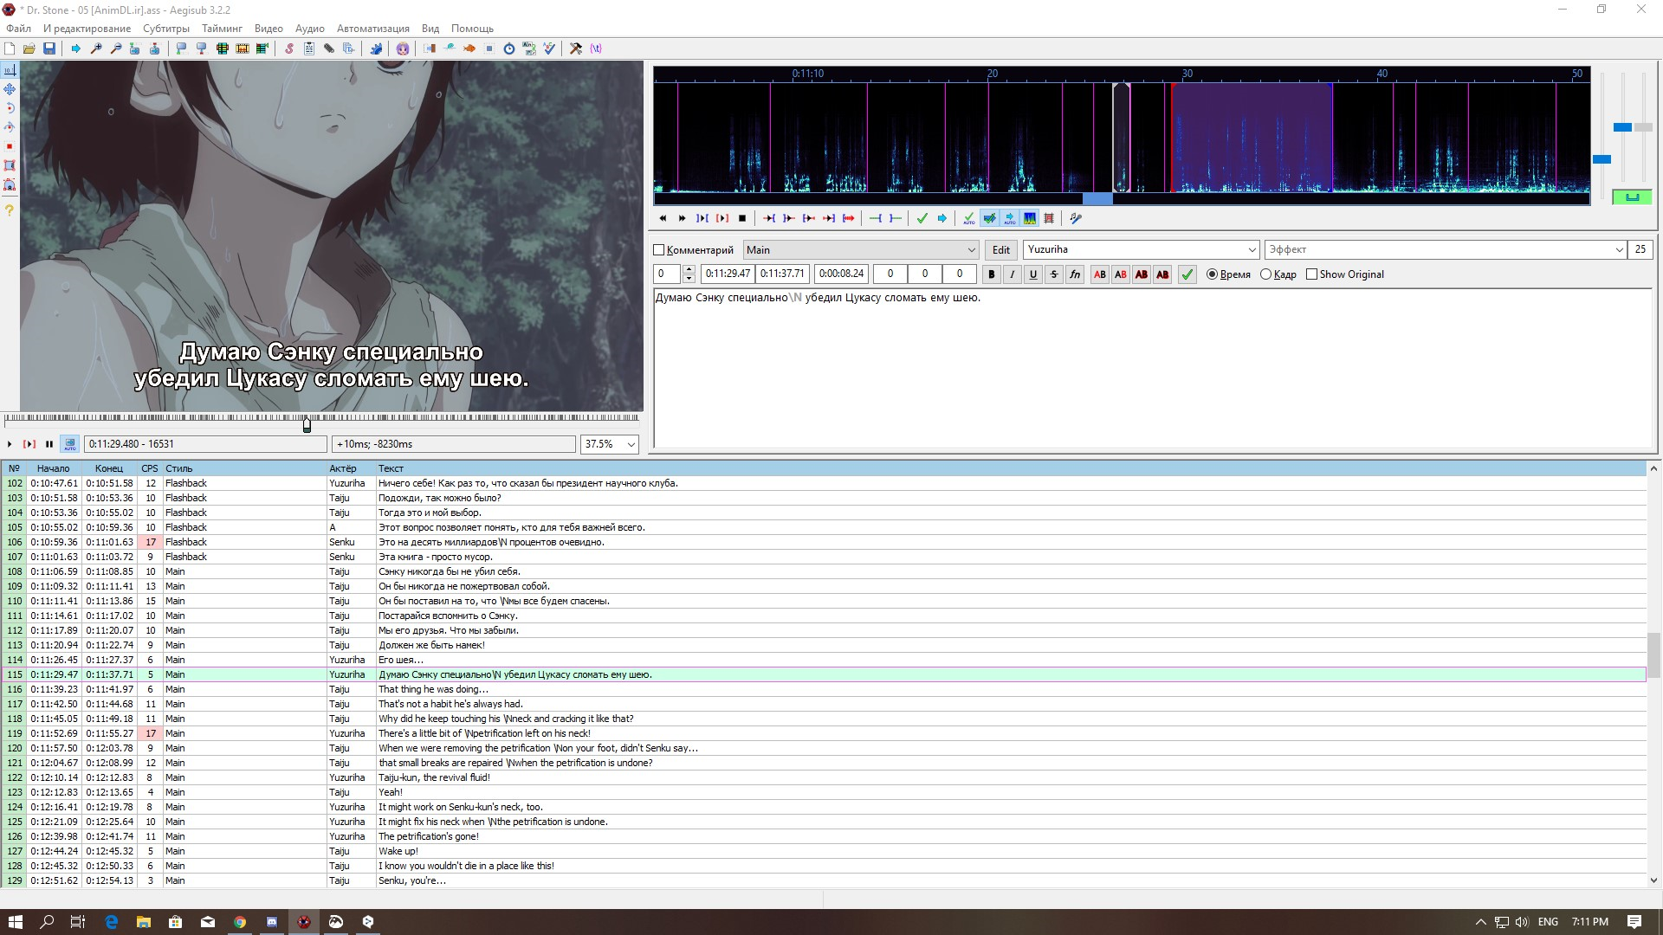Click the add lead-in icon on audio toolbar
This screenshot has width=1663, height=935.
[x=876, y=218]
